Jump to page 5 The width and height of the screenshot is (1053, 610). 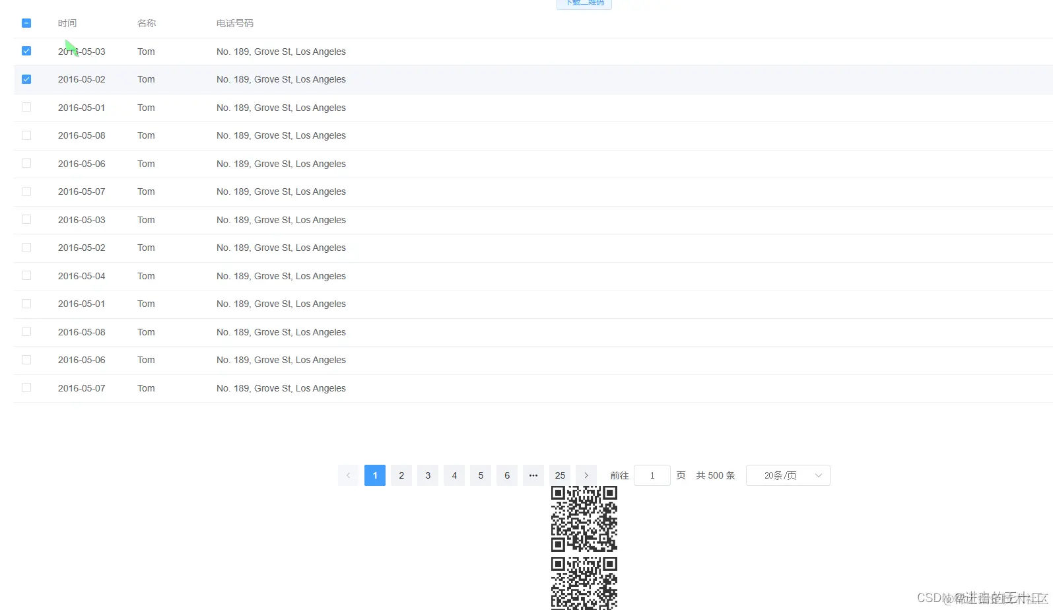coord(481,475)
